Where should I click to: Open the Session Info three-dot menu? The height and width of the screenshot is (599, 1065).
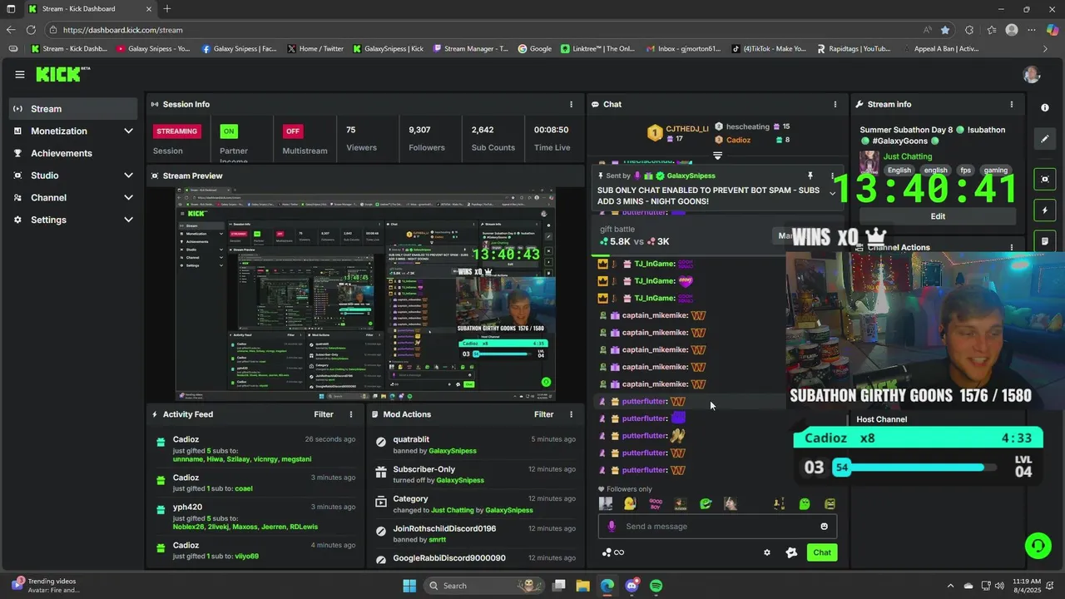571,104
